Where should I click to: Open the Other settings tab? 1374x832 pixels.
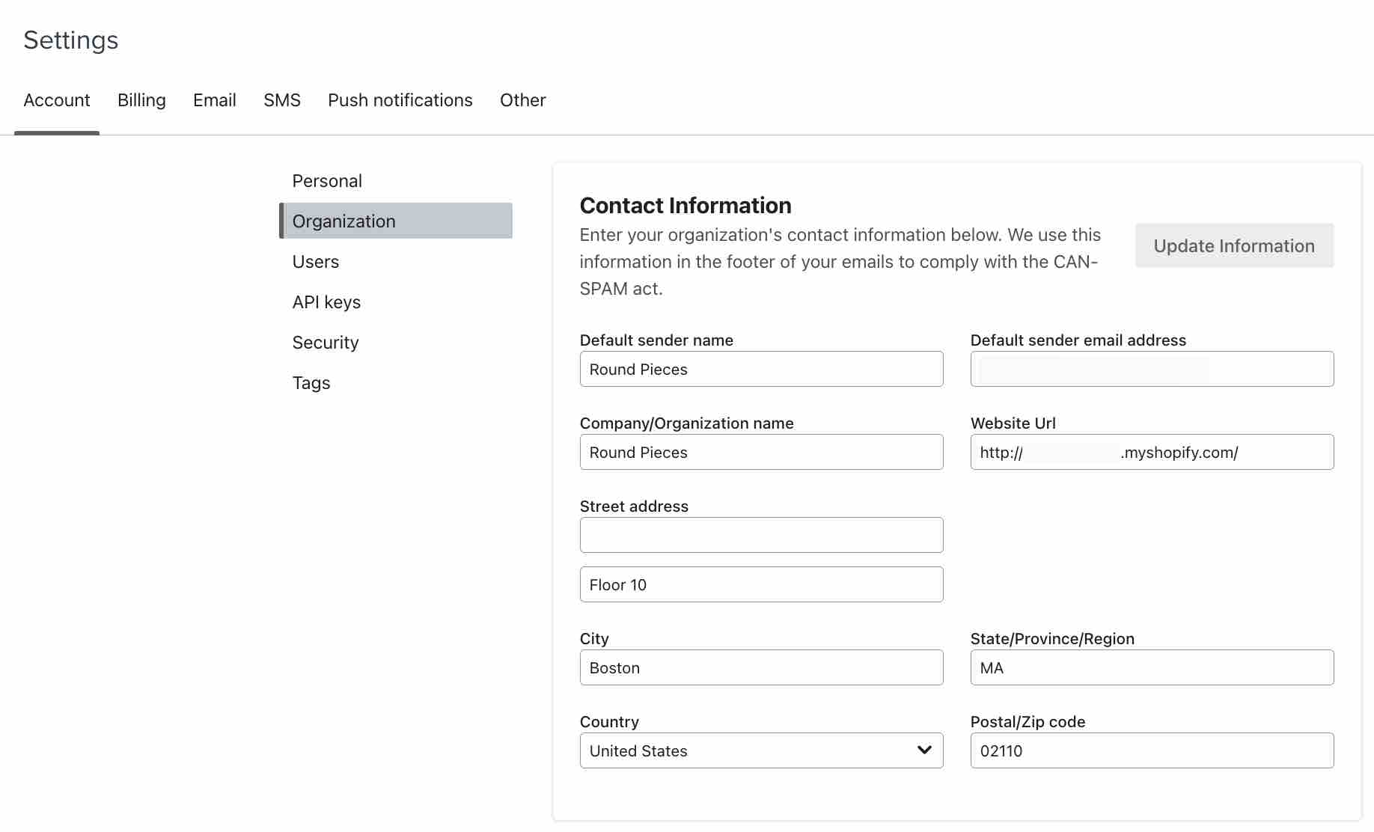[x=522, y=100]
